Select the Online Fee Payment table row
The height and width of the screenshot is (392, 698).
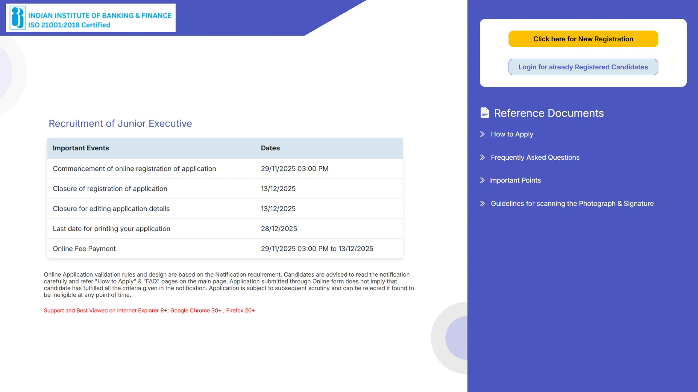(224, 249)
